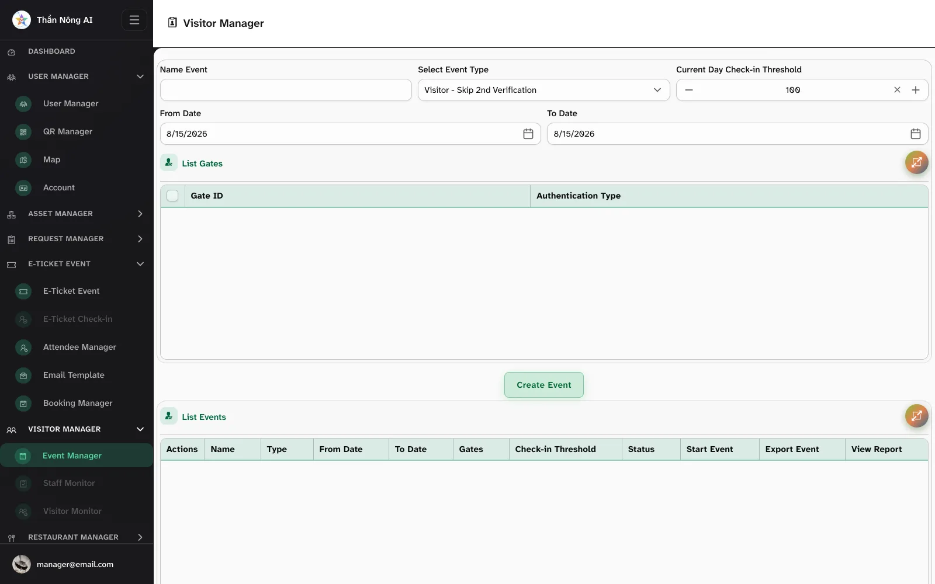Click the Map icon in the sidebar

23,160
